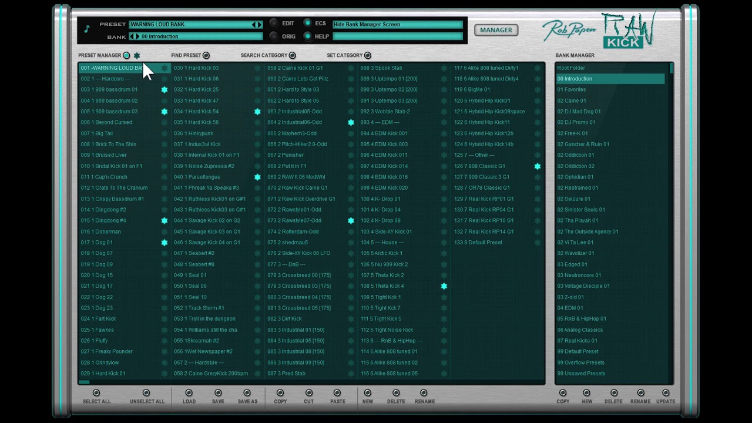This screenshot has width=752, height=423.
Task: Select the 04 EDM 01 bank
Action: 610,308
